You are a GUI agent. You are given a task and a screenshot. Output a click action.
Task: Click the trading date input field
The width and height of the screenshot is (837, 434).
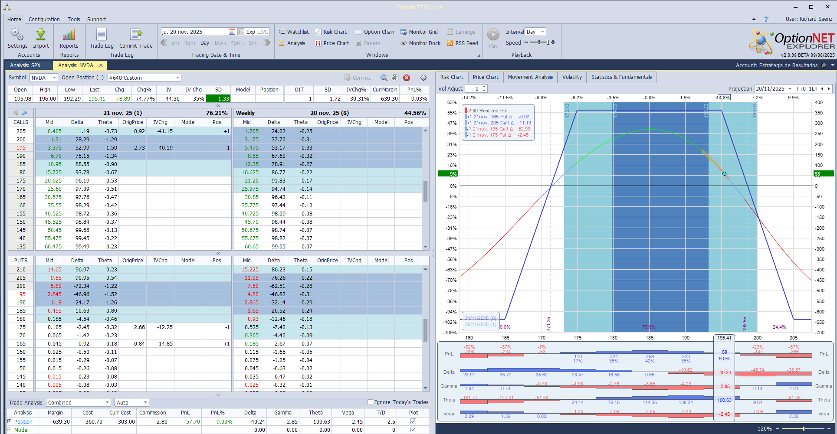(x=194, y=32)
